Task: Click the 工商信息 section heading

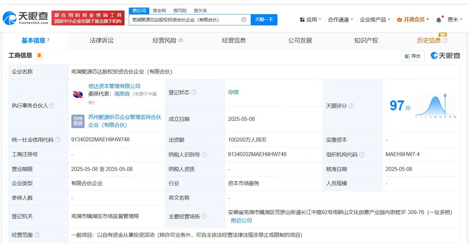Action: coord(20,55)
